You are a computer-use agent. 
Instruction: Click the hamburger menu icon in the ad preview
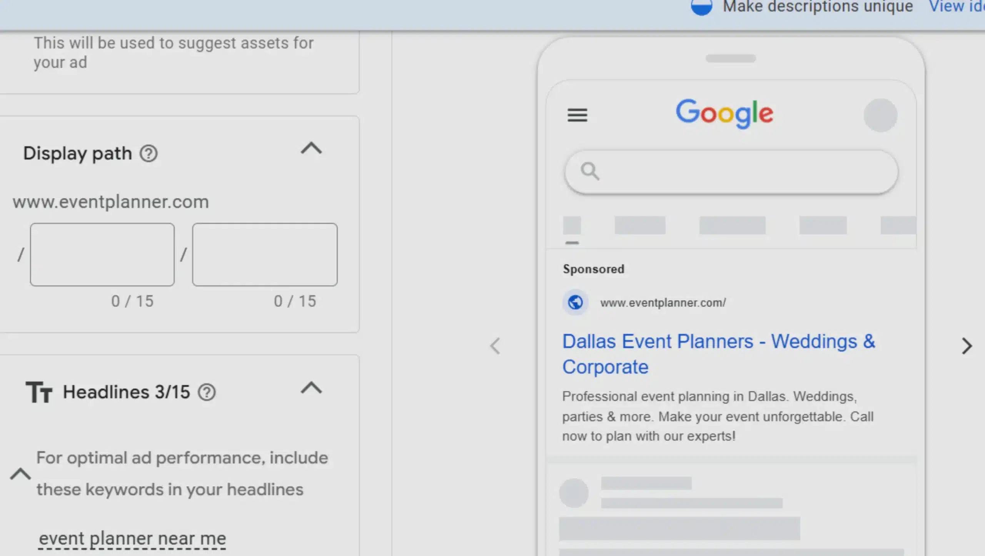[578, 115]
